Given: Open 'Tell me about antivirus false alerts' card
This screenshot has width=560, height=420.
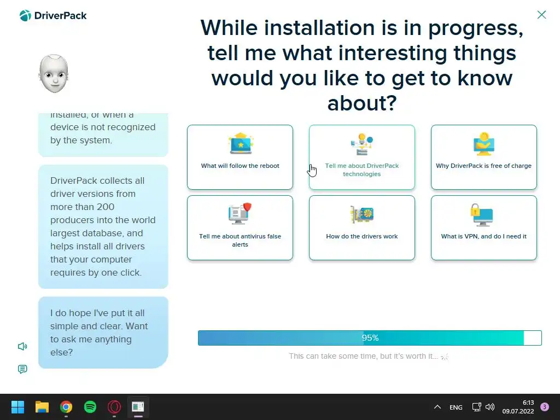Looking at the screenshot, I should point(240,228).
